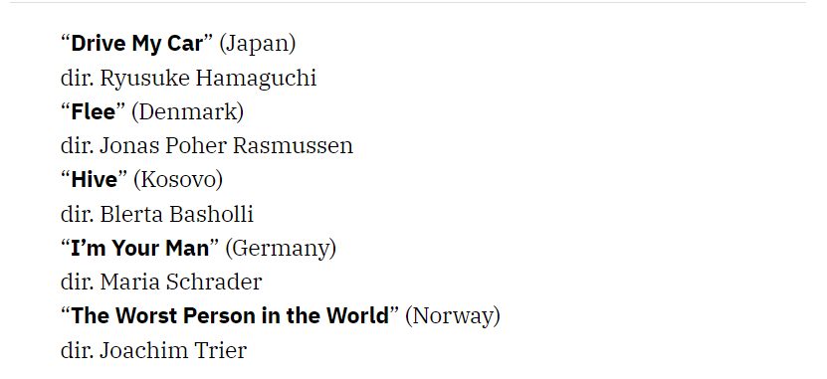Click the "(Kosovo)" country label

pos(178,180)
